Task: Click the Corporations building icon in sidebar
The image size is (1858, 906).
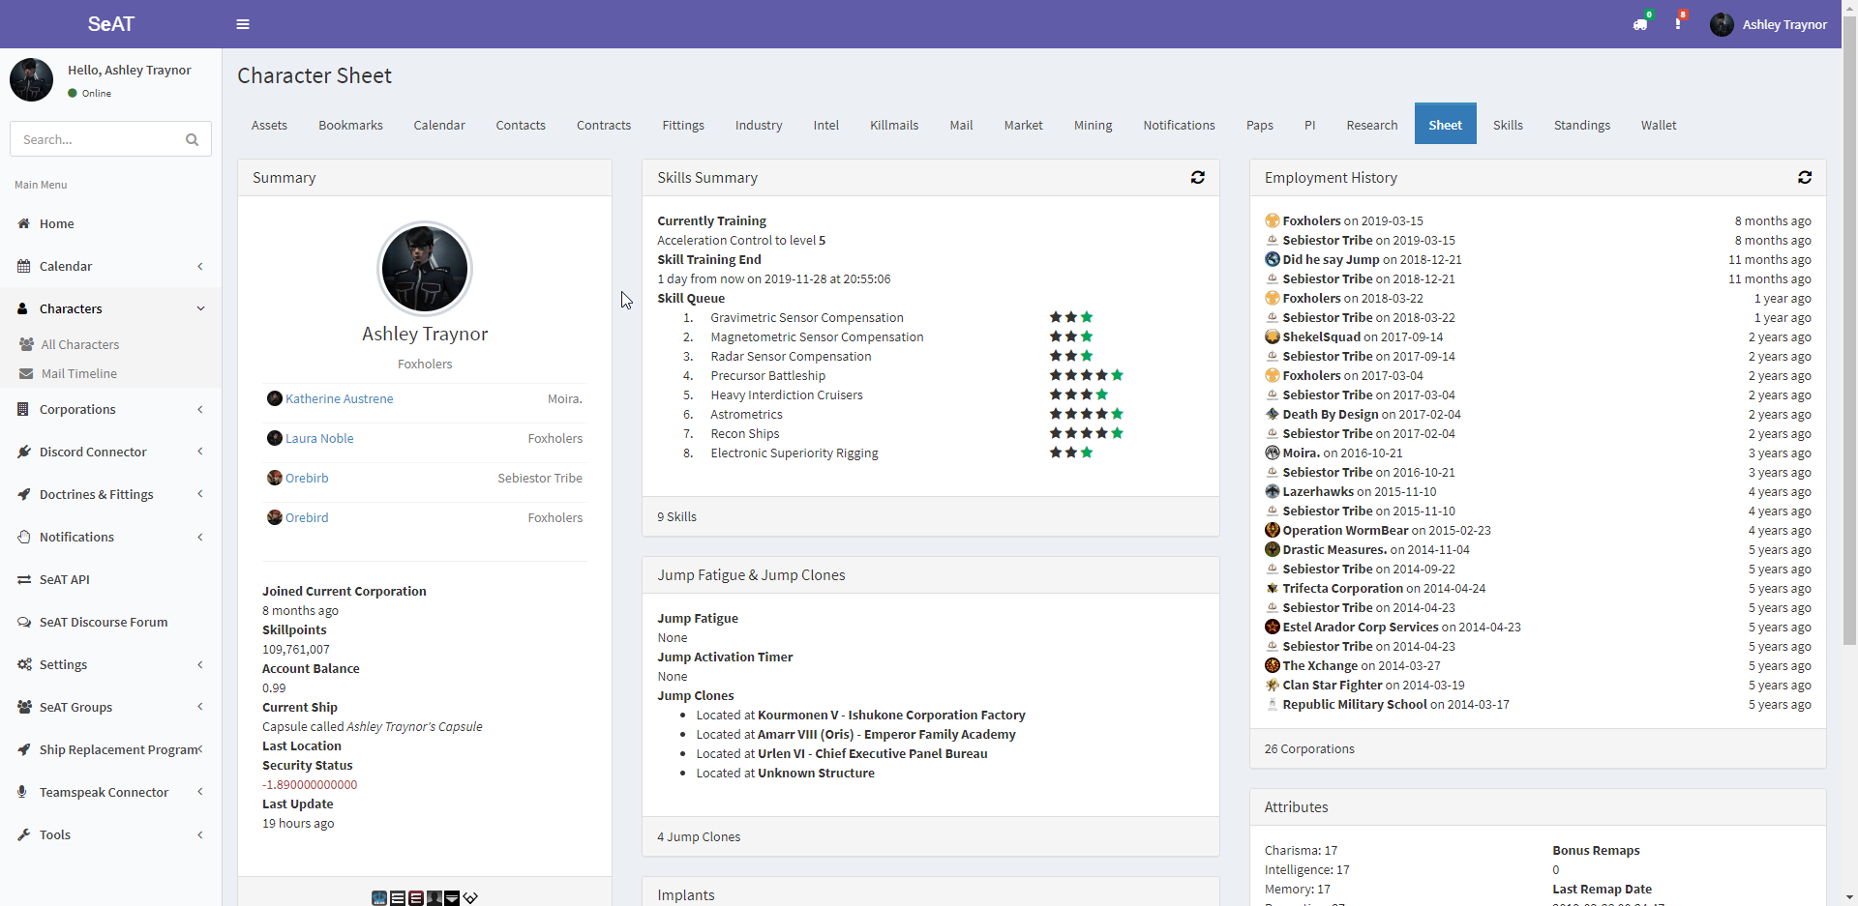Action: (23, 409)
